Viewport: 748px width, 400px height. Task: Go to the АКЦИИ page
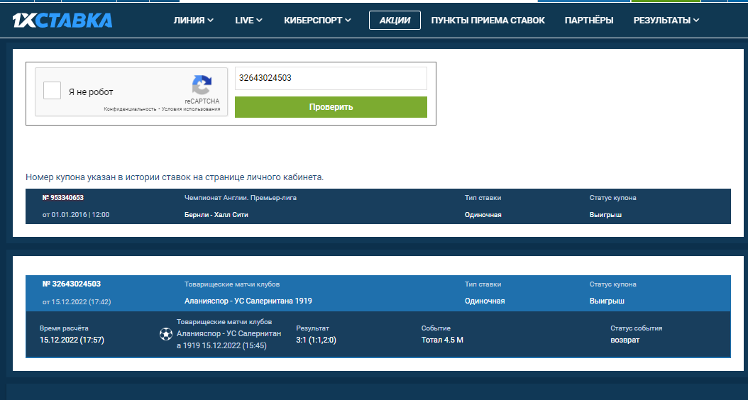tap(395, 21)
